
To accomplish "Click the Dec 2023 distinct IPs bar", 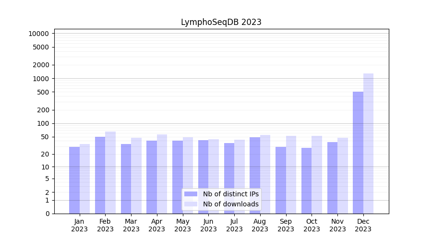I will [x=358, y=153].
